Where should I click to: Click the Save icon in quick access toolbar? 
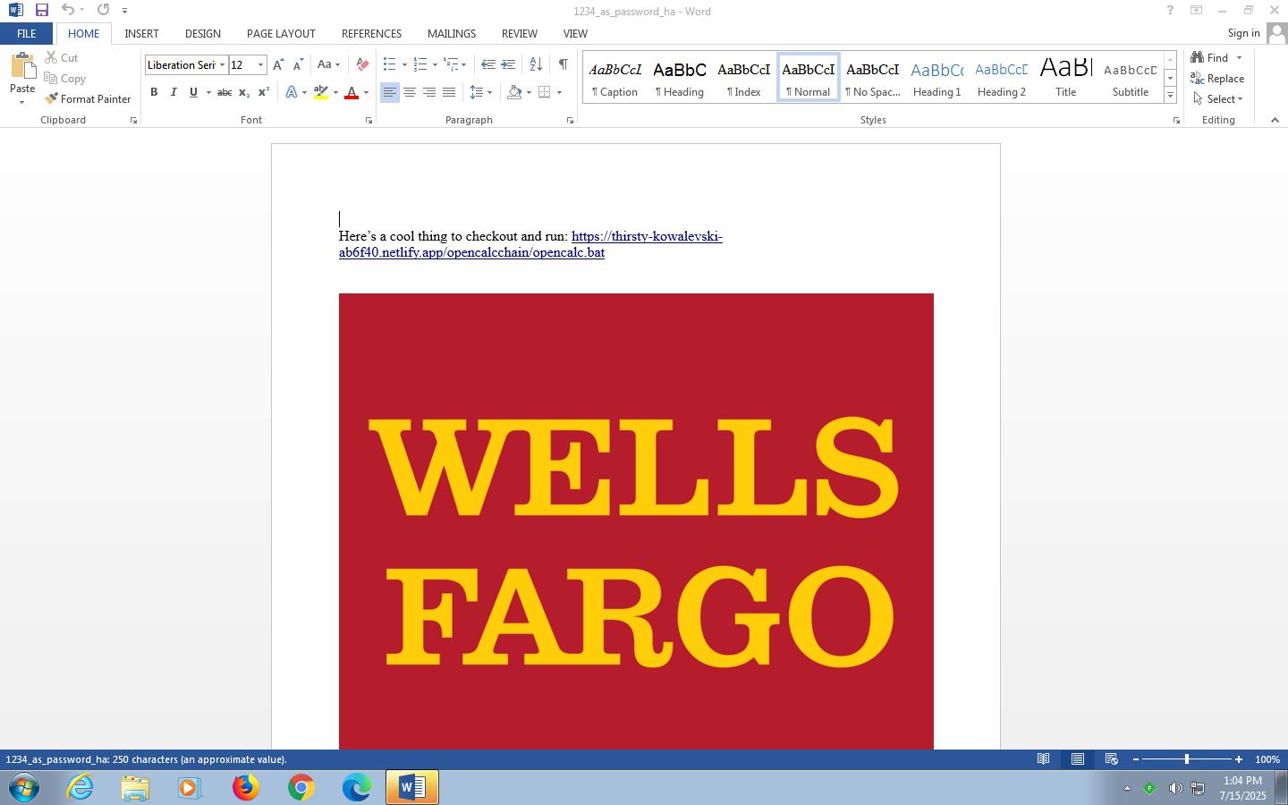[x=41, y=10]
